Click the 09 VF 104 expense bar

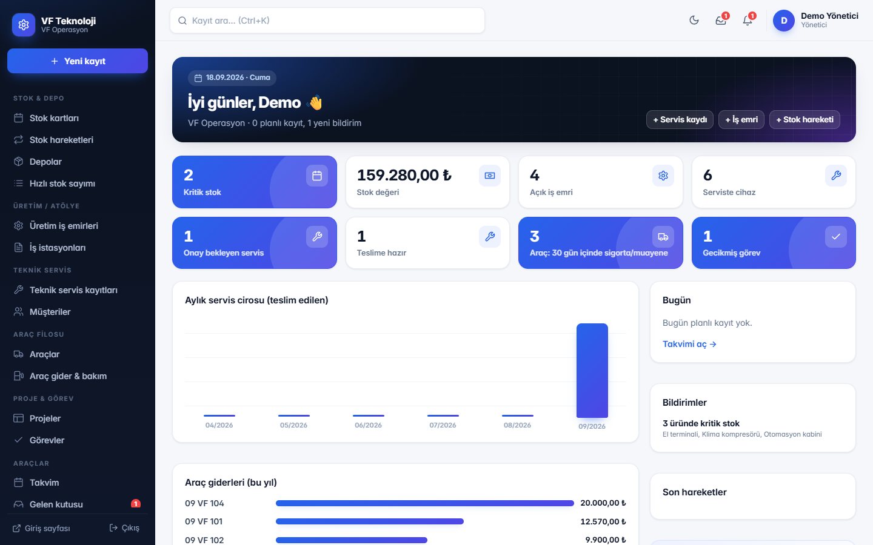tap(425, 503)
